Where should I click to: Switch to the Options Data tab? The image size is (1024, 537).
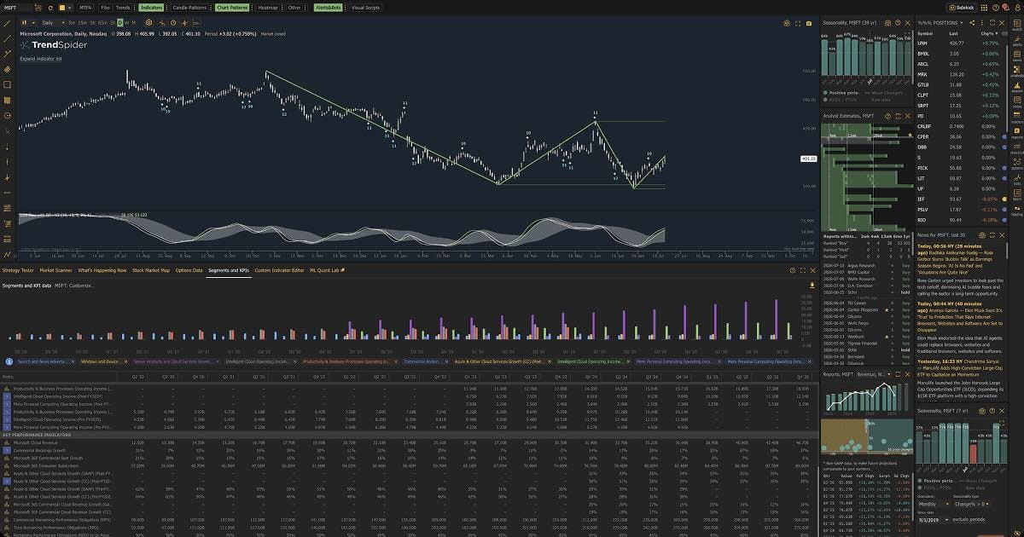(x=189, y=270)
